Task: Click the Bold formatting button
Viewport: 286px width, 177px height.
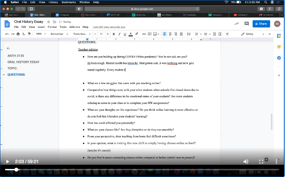Action: (113, 34)
